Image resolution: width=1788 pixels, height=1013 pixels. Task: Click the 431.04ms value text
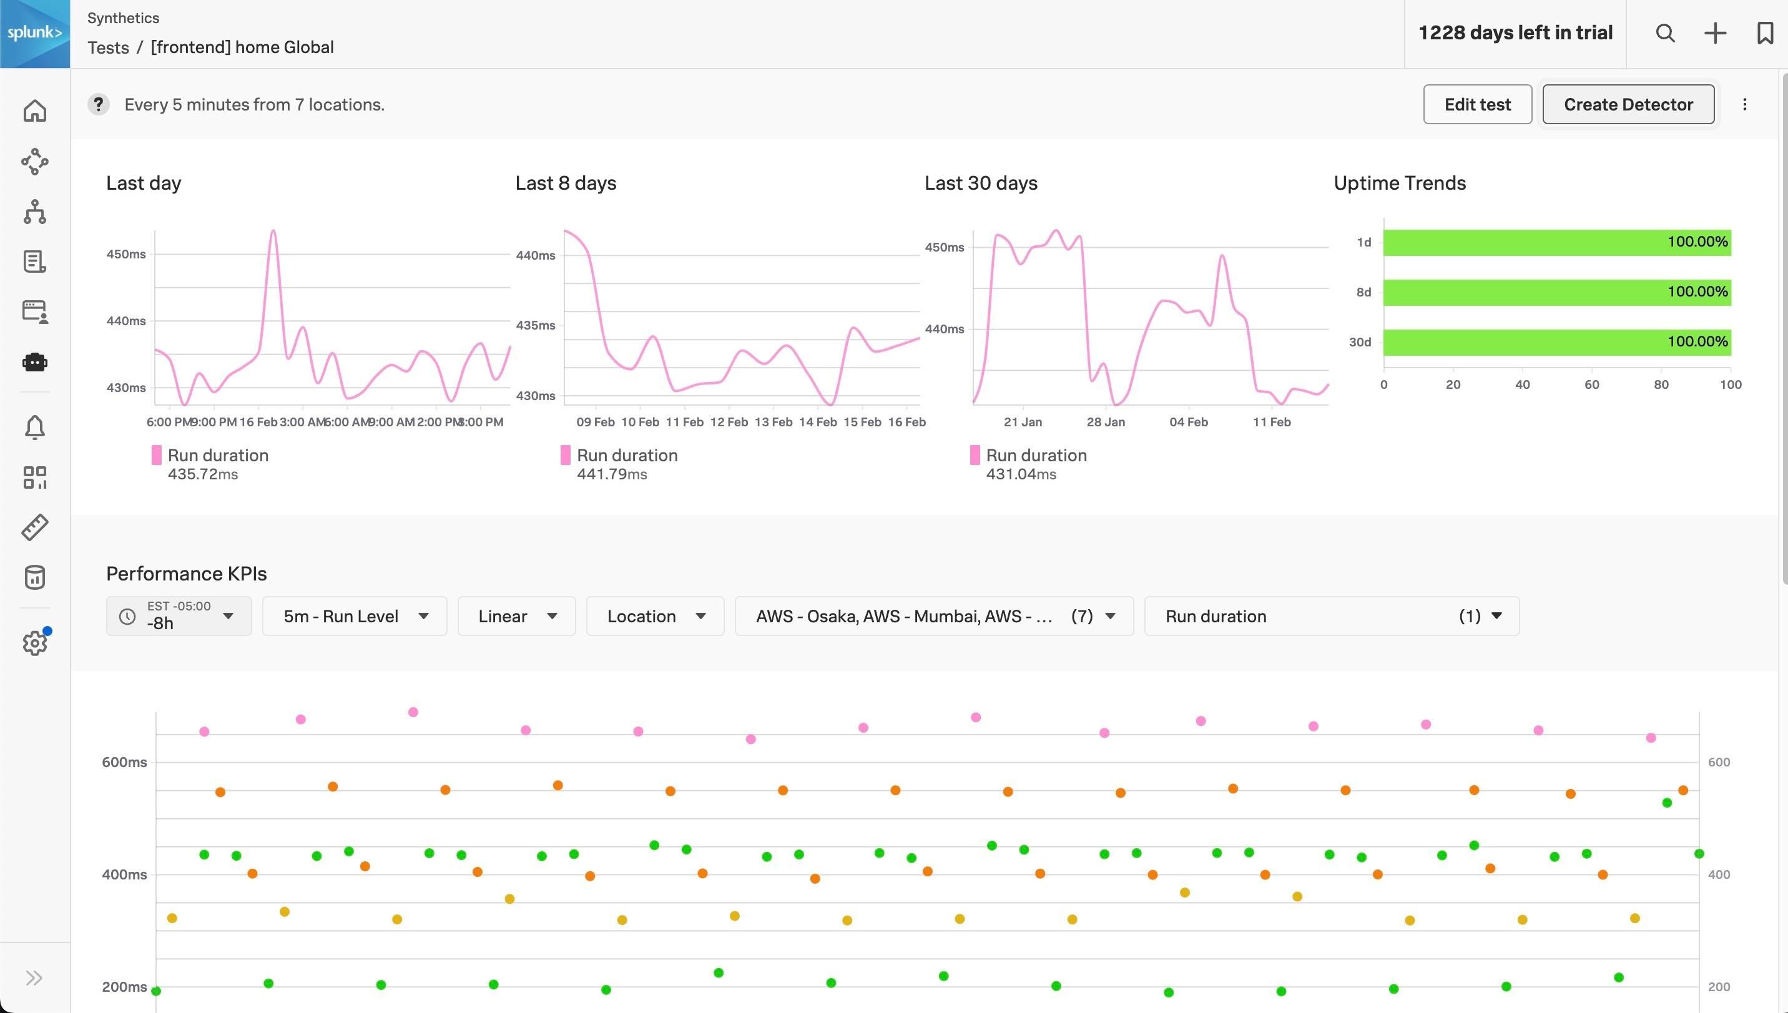coord(1021,474)
